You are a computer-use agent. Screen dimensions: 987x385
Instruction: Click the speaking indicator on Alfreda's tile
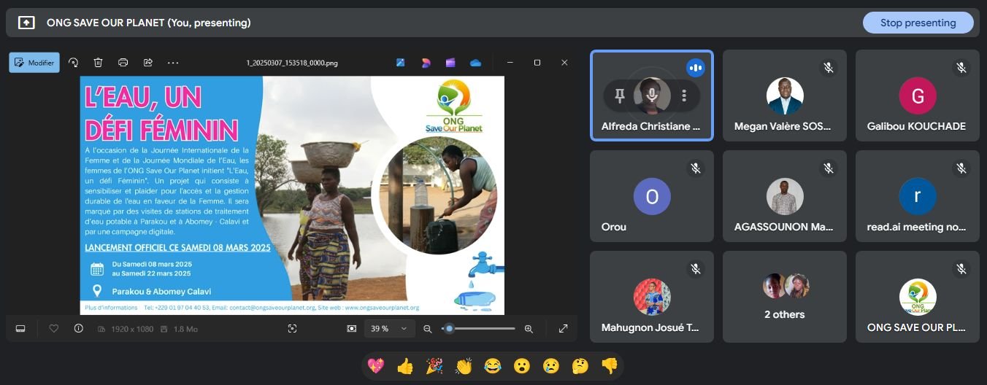696,68
